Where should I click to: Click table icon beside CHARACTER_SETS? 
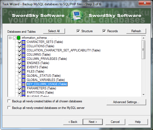(24, 42)
